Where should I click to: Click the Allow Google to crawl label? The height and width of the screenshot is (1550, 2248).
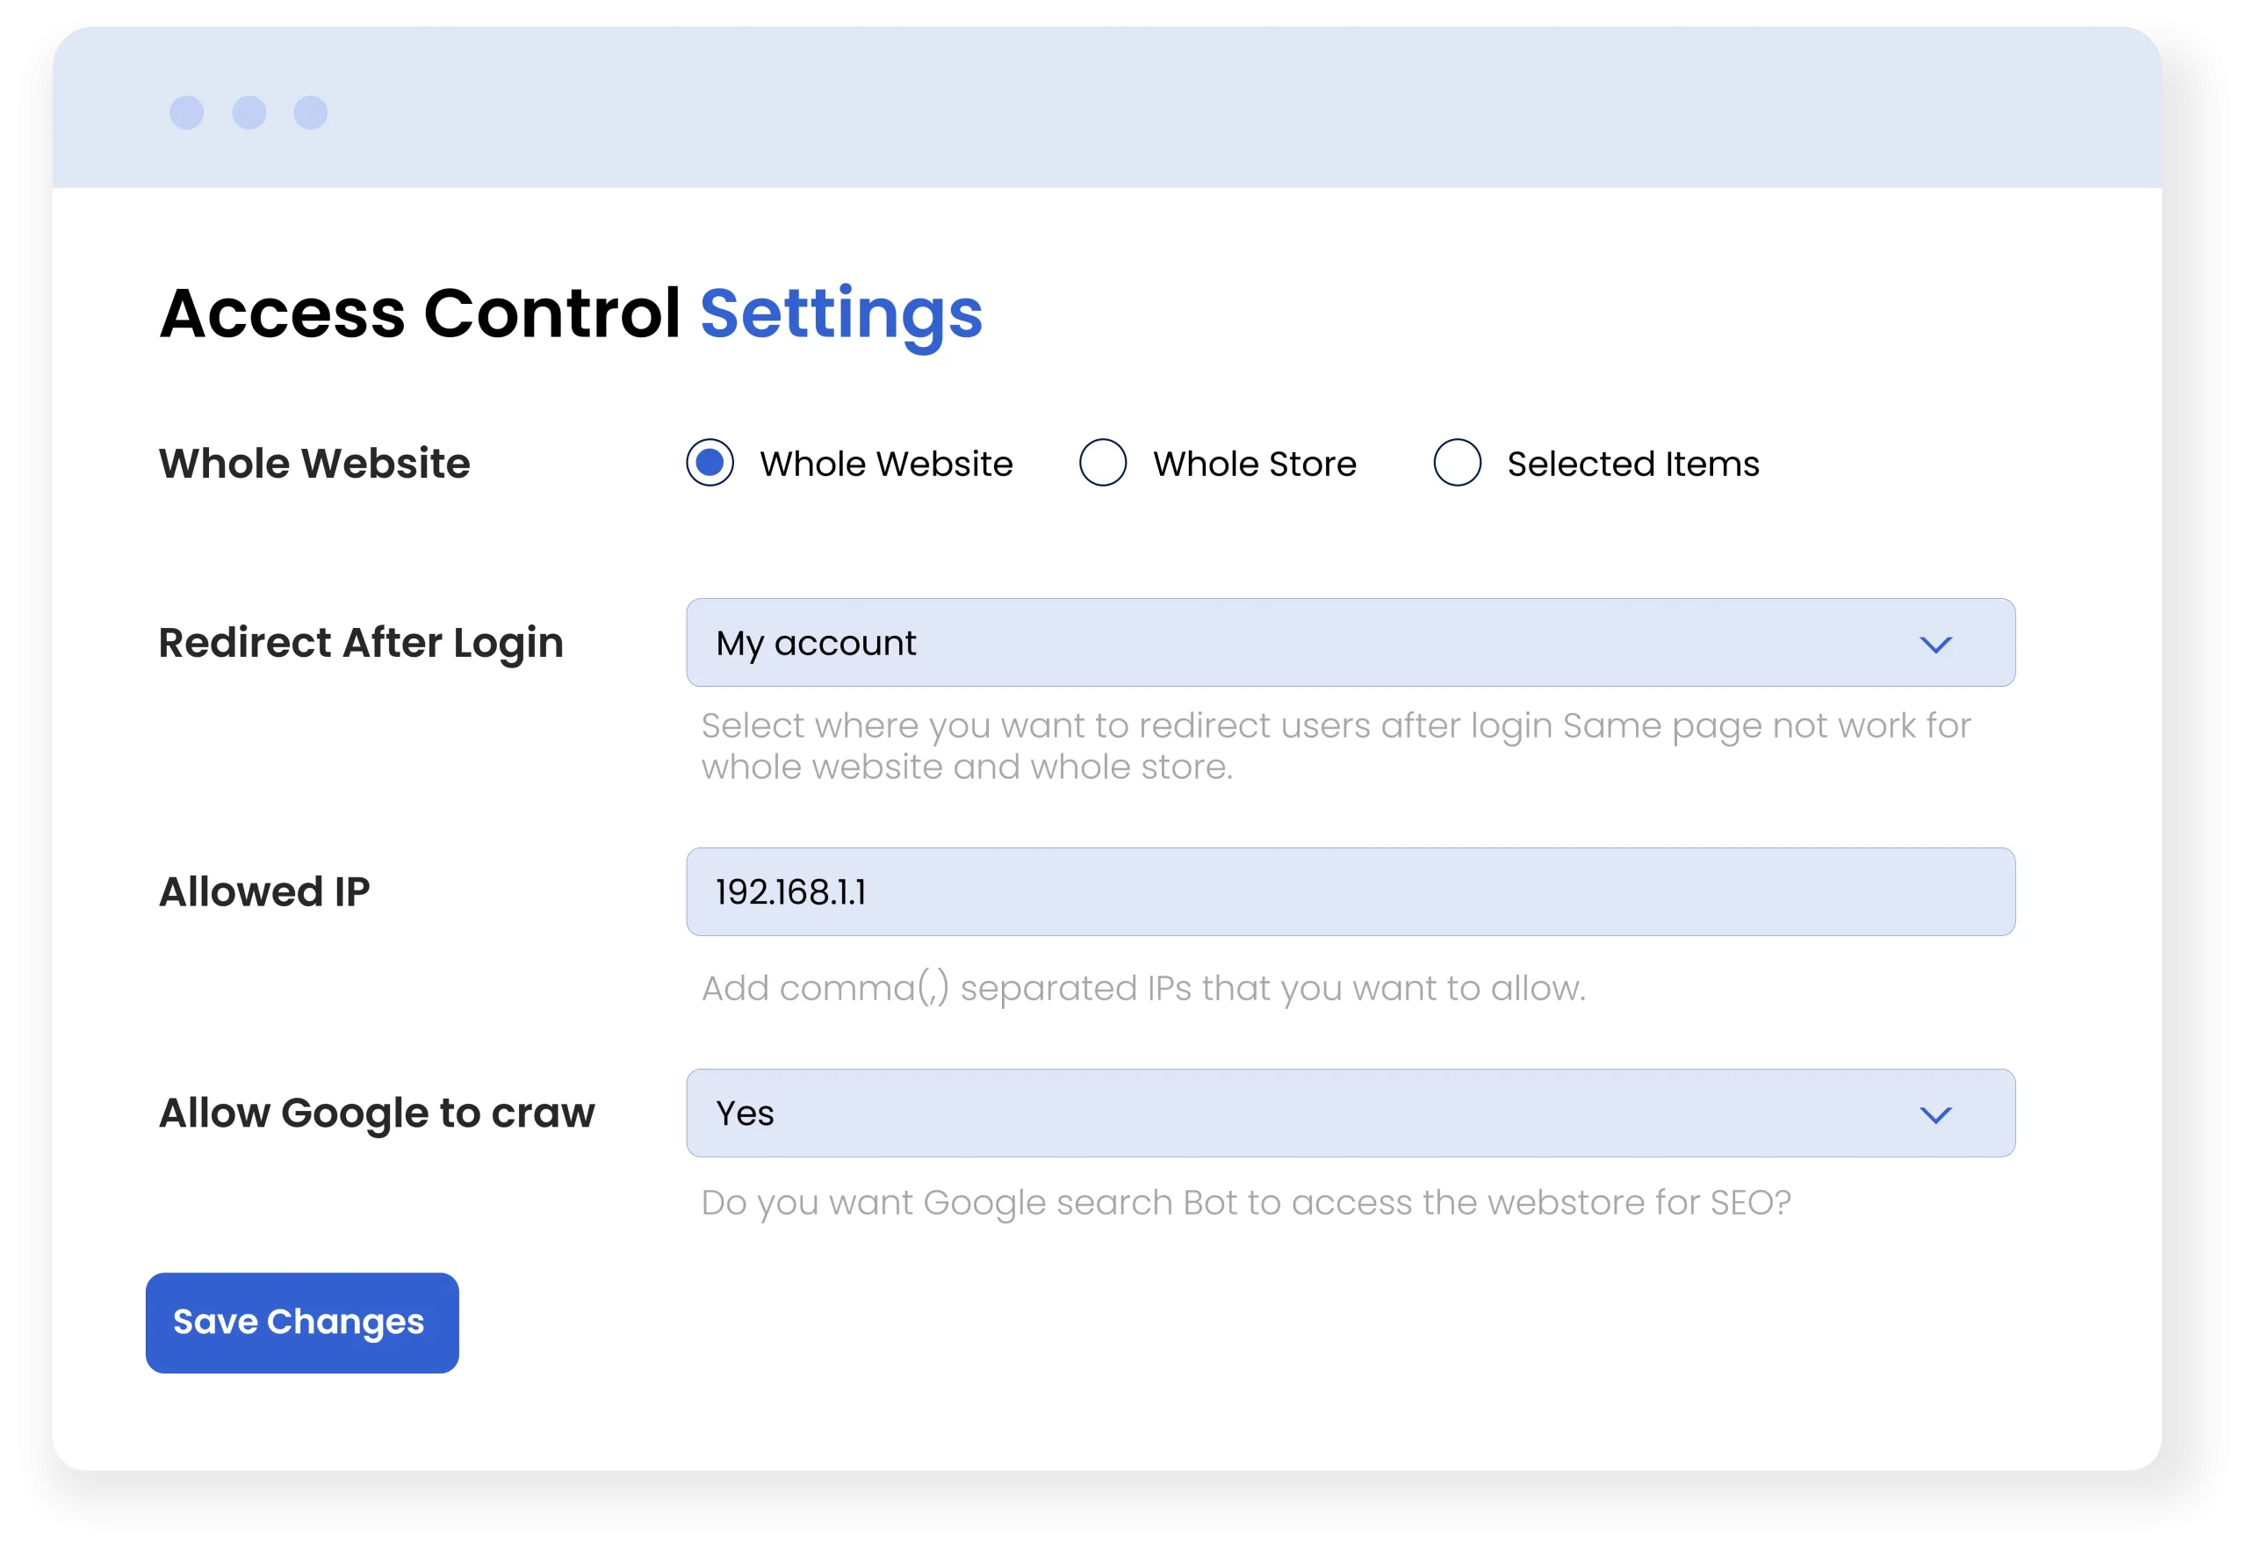pos(377,1113)
